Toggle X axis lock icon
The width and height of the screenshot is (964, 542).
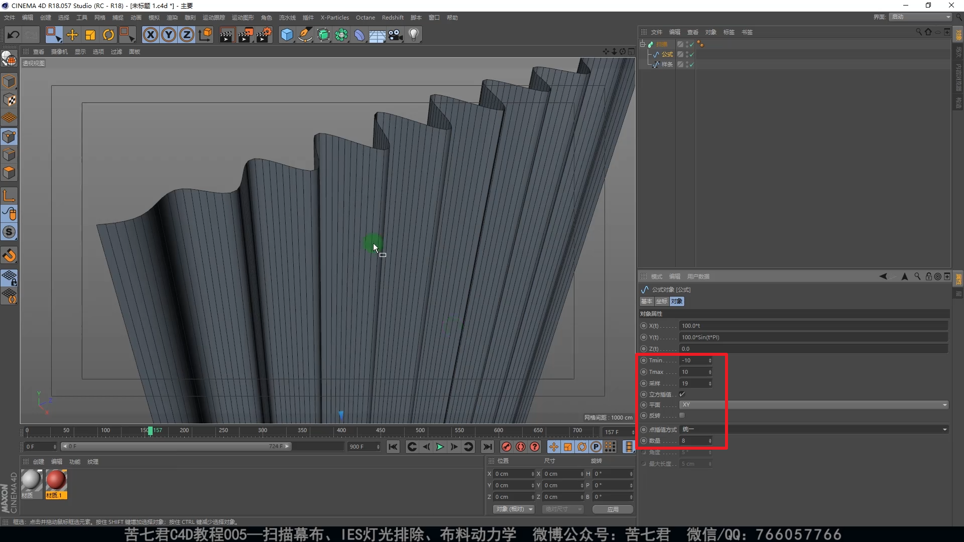150,35
